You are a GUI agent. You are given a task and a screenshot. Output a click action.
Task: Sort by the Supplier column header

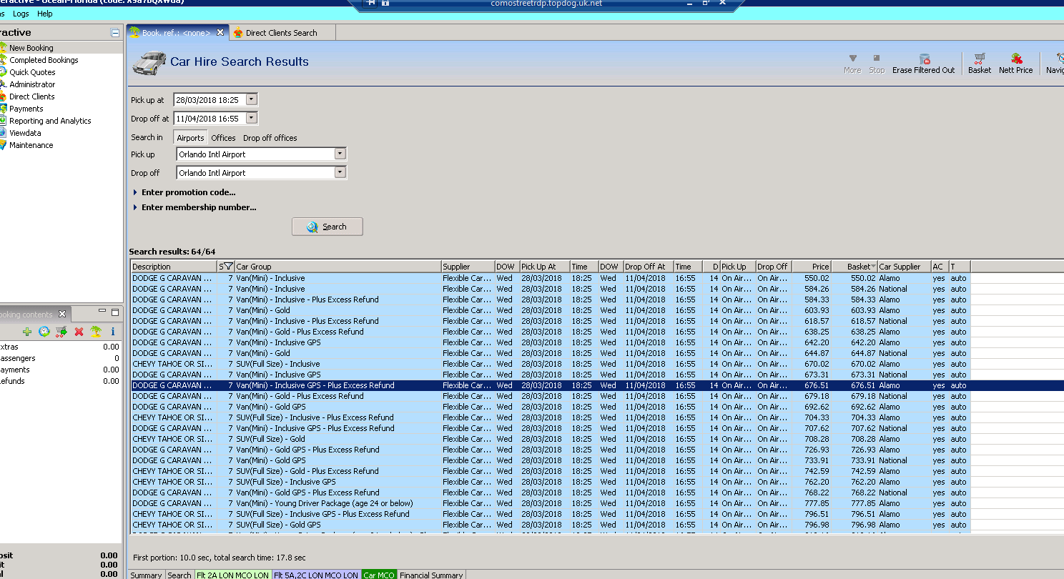coord(468,267)
